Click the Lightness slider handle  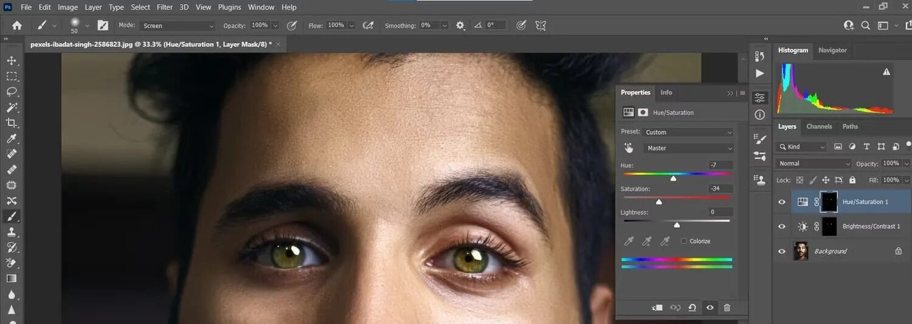tap(677, 225)
